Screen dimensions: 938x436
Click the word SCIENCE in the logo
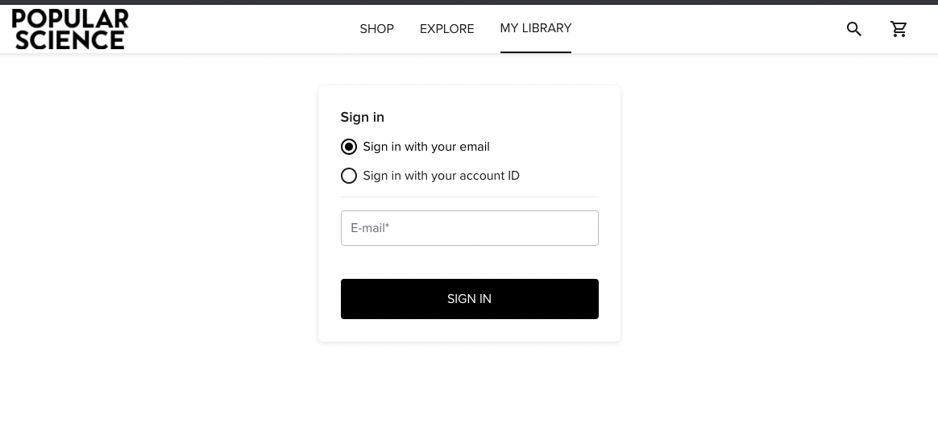70,39
